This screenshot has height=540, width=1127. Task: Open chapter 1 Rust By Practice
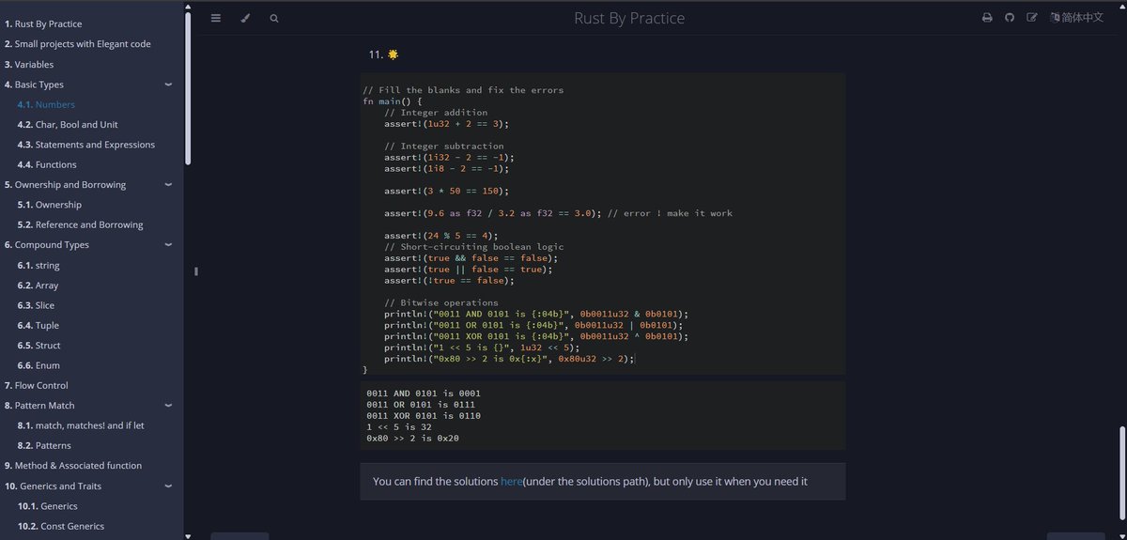(x=43, y=23)
